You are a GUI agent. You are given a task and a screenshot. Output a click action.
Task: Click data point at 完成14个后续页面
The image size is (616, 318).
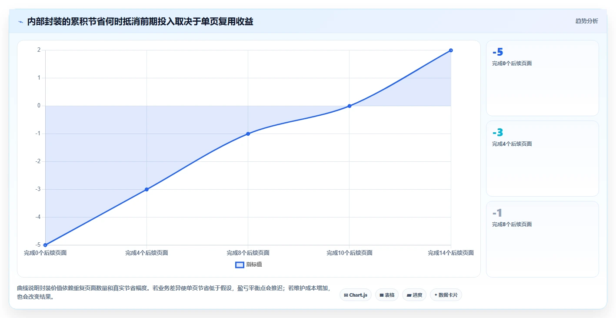tap(451, 50)
